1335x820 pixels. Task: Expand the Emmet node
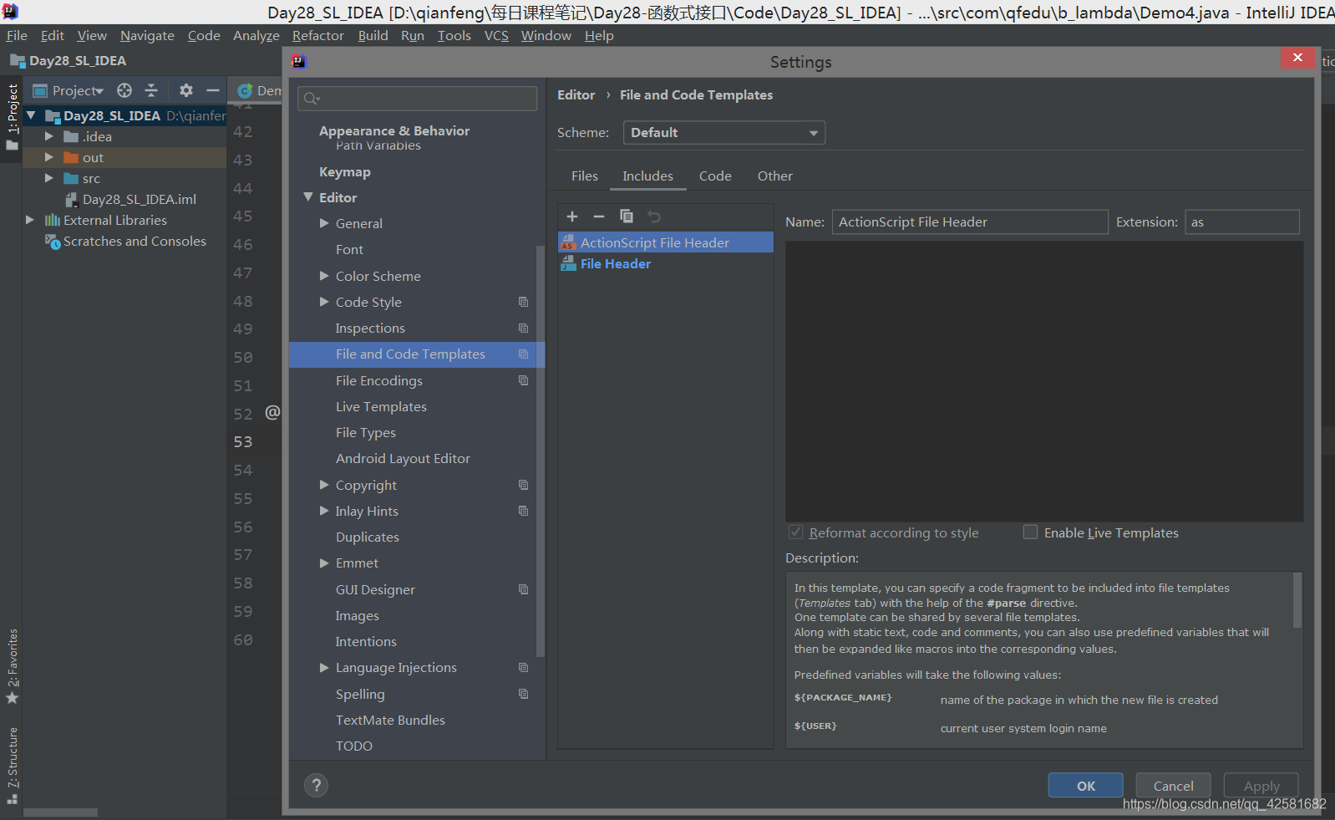[x=324, y=563]
